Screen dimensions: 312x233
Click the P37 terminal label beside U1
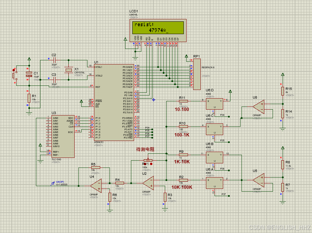coord(147,136)
